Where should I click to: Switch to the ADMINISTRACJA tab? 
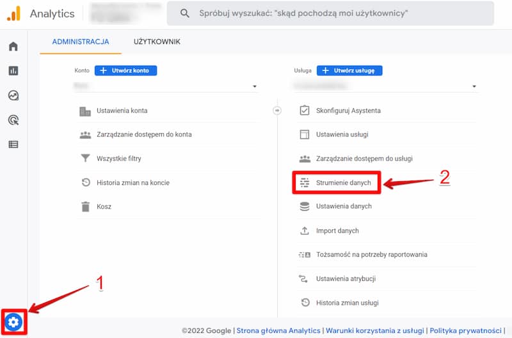click(x=81, y=42)
